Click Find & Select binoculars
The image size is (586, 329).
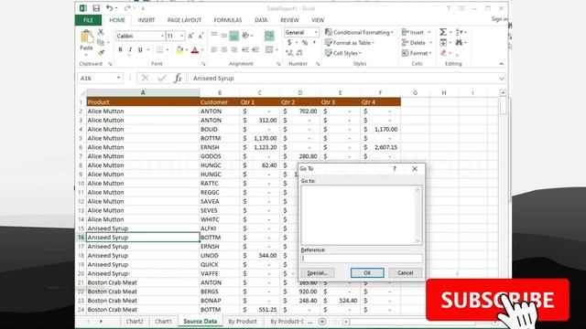[x=459, y=43]
